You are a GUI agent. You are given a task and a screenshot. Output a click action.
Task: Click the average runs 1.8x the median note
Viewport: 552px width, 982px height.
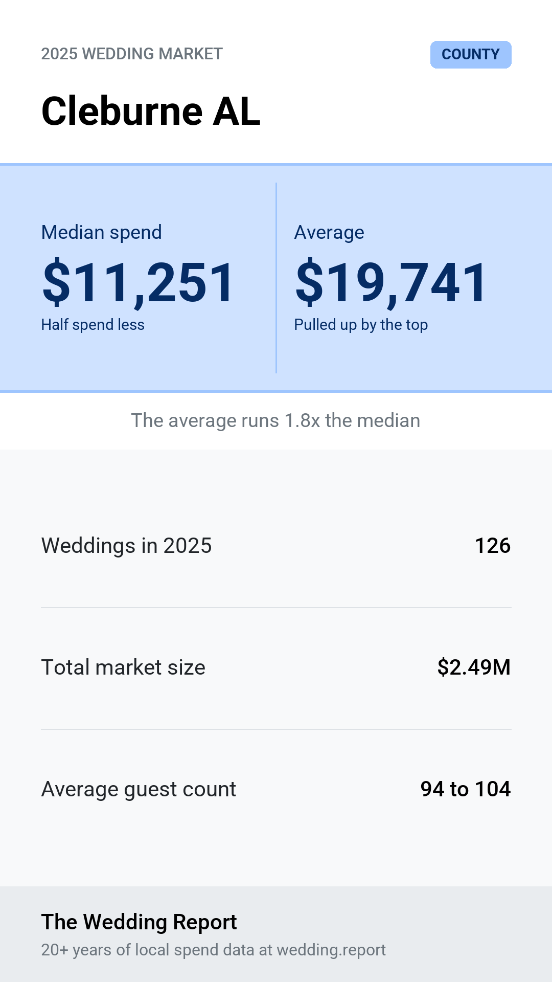pos(276,420)
